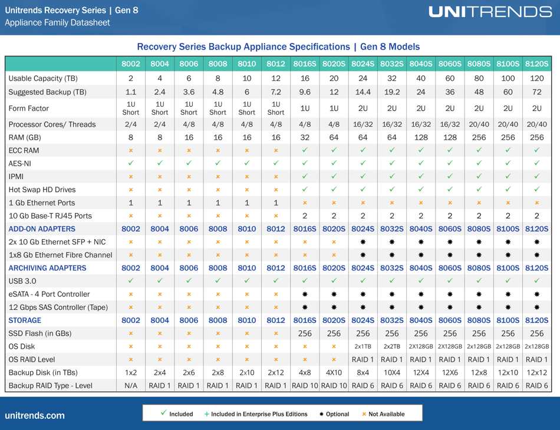Select the AES-NI checkmark for model 8002

pos(131,163)
